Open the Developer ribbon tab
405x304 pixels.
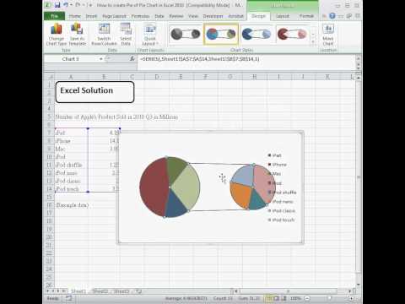point(213,16)
